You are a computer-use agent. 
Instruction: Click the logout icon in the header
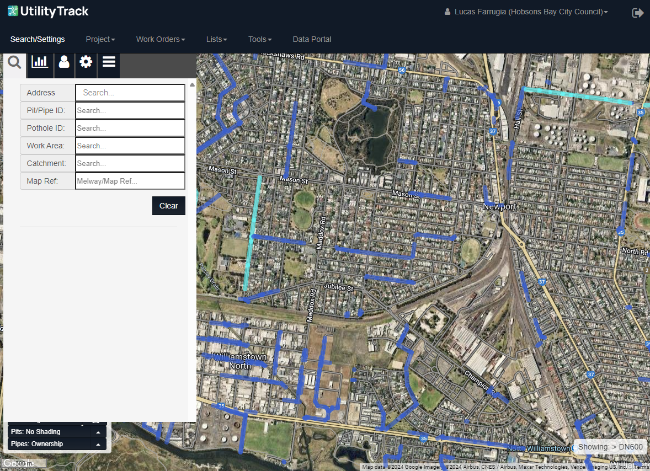click(x=638, y=13)
